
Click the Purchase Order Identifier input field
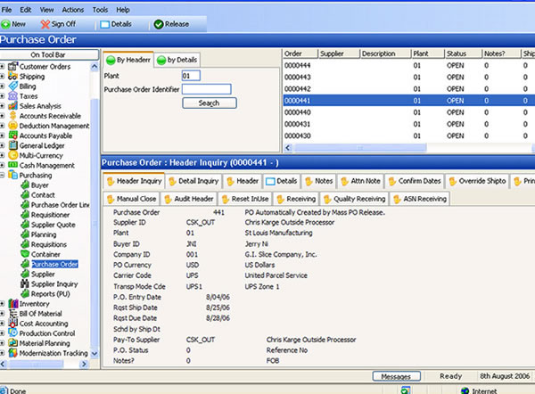click(x=206, y=89)
